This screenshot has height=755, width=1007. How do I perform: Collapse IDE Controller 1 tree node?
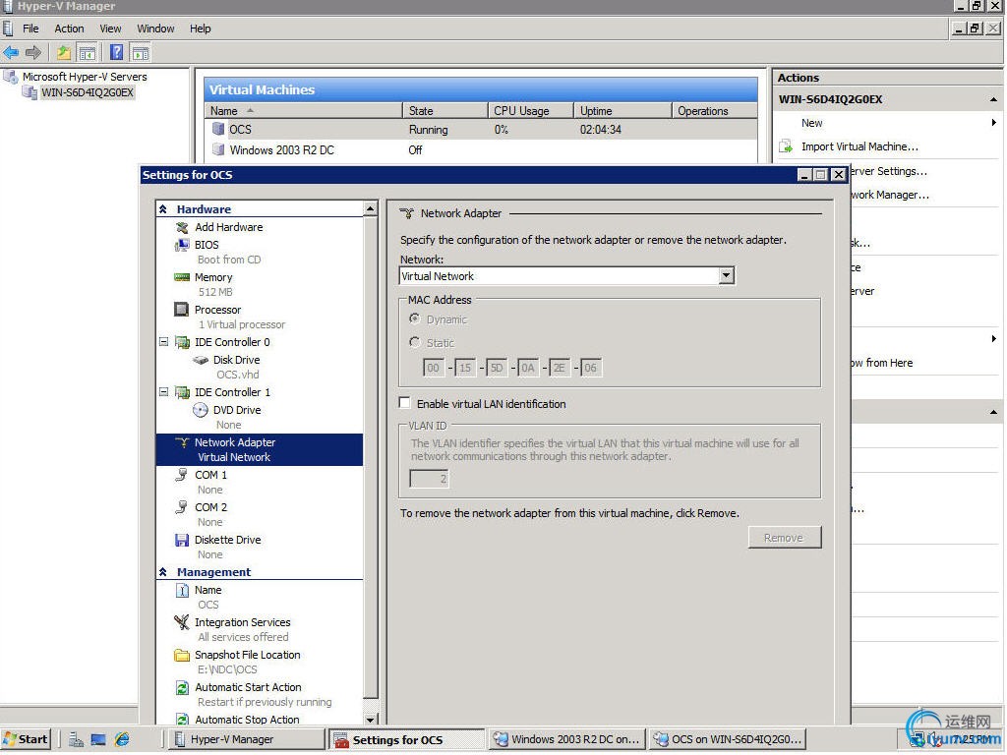[164, 392]
